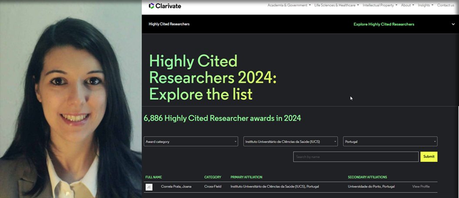
Task: Open the Intellectual Property menu
Action: 380,5
